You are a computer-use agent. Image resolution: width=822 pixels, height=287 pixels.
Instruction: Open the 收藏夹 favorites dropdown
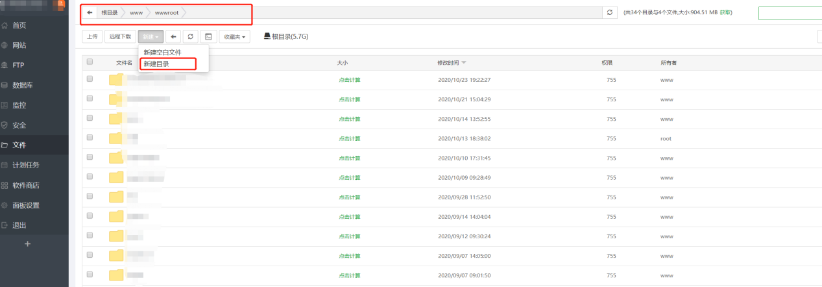click(235, 37)
